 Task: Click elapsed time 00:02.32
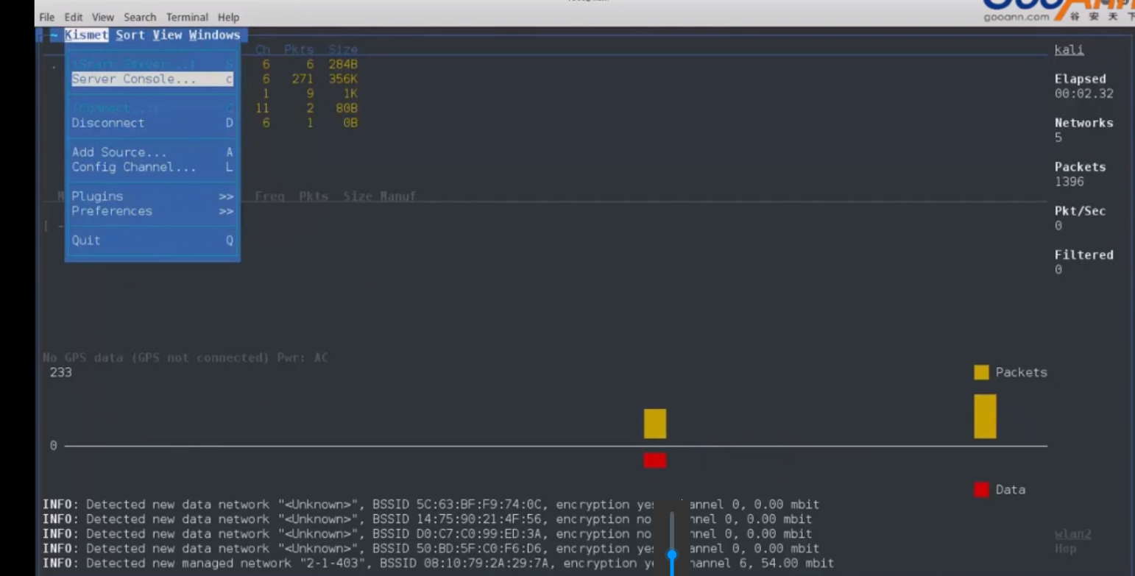tap(1083, 93)
